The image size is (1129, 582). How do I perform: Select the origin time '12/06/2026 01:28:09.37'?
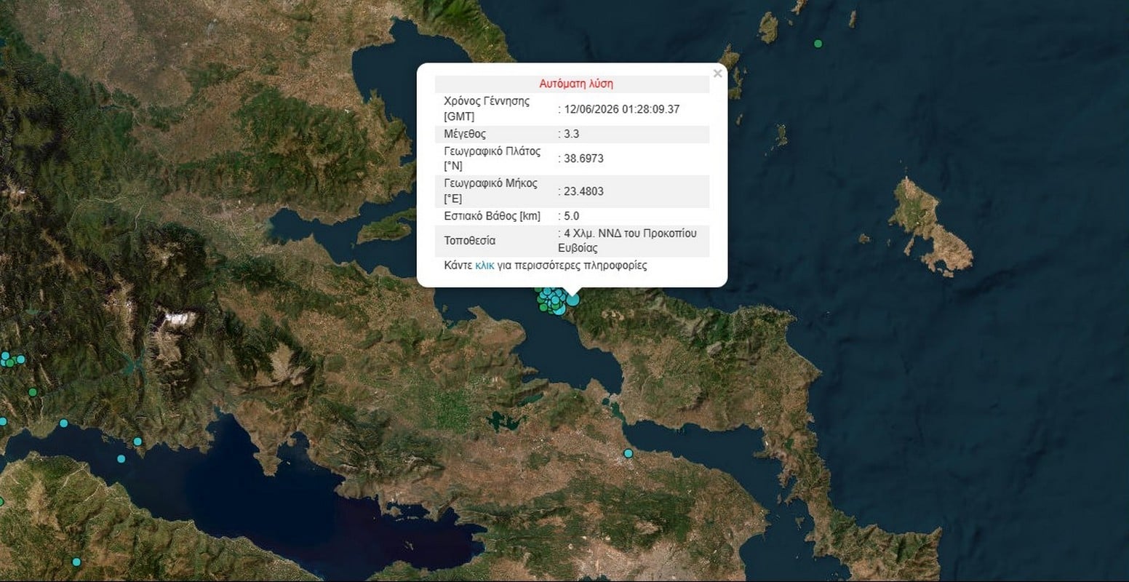(x=622, y=109)
